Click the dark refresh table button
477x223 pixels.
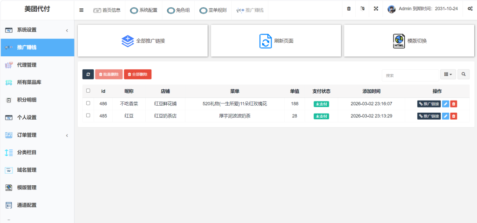point(88,74)
